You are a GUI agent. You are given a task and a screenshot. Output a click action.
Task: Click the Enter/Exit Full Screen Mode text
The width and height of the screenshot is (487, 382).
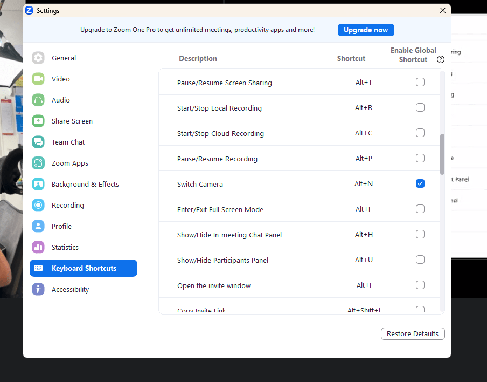220,210
